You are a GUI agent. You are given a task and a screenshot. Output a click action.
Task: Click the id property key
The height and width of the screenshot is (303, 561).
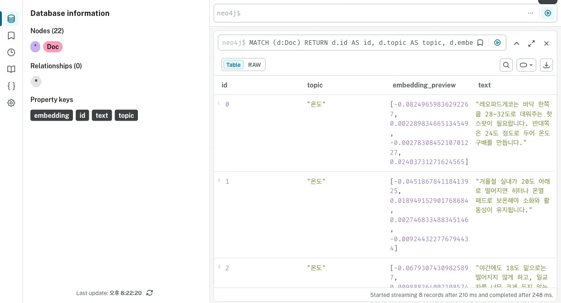(82, 115)
